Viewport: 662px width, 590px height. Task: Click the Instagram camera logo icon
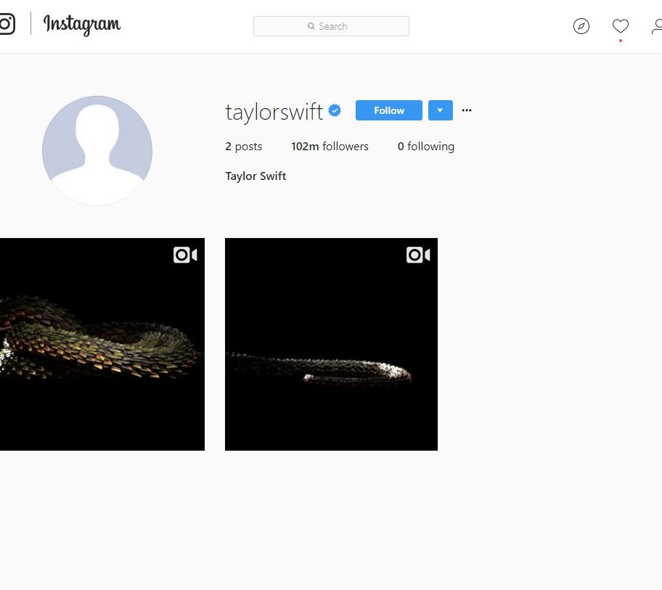(7, 24)
